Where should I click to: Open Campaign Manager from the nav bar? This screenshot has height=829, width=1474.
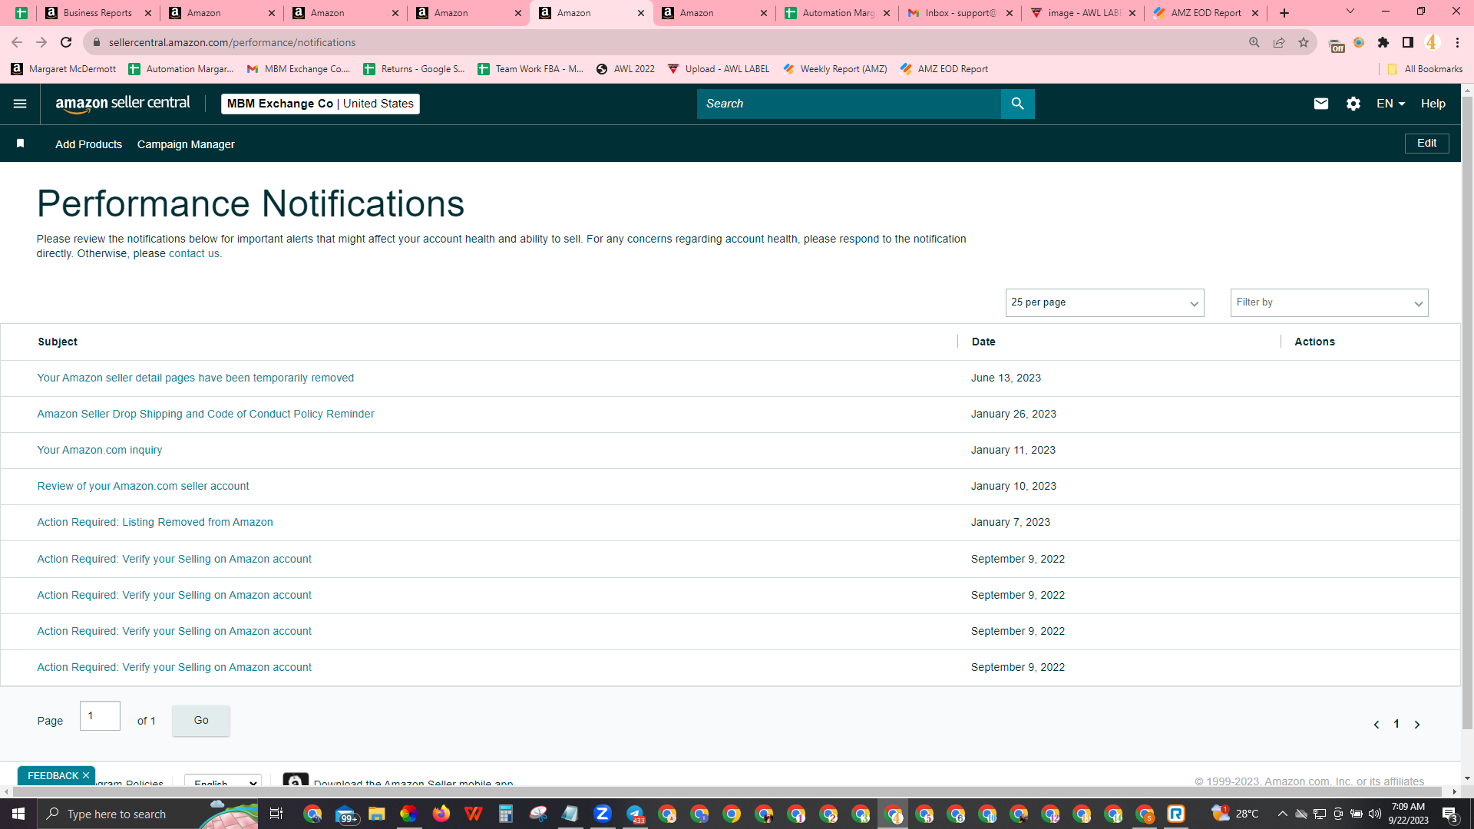(186, 144)
